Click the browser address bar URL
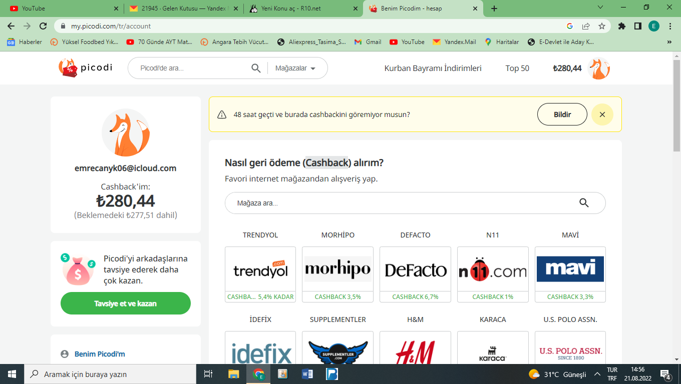Viewport: 681px width, 384px height. [111, 26]
